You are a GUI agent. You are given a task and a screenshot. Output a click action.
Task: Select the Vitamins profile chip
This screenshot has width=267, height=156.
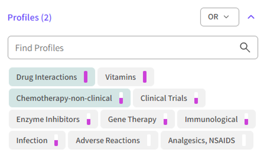pos(120,77)
